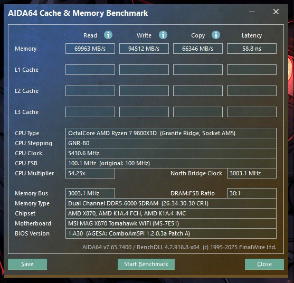Click the empty L1 Cache Write field

pos(144,70)
